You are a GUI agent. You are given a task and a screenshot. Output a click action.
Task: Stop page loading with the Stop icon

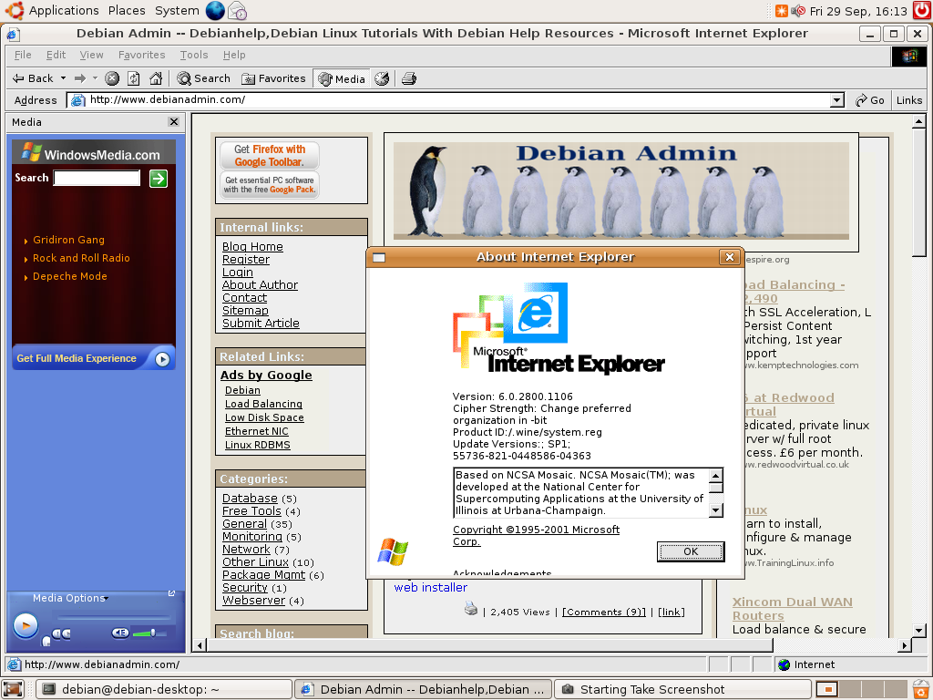(x=112, y=78)
